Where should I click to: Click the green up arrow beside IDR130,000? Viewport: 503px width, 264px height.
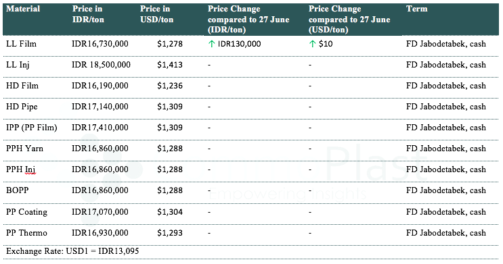coord(211,44)
